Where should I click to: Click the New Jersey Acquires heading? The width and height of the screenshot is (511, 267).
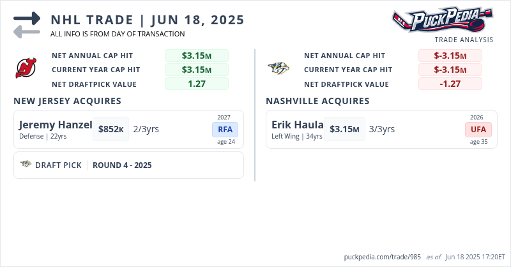click(68, 101)
